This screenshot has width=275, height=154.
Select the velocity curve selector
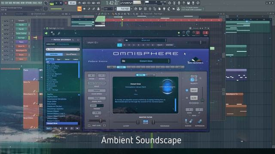click(194, 78)
